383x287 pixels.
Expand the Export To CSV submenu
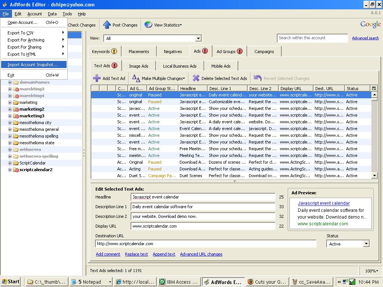coord(34,33)
